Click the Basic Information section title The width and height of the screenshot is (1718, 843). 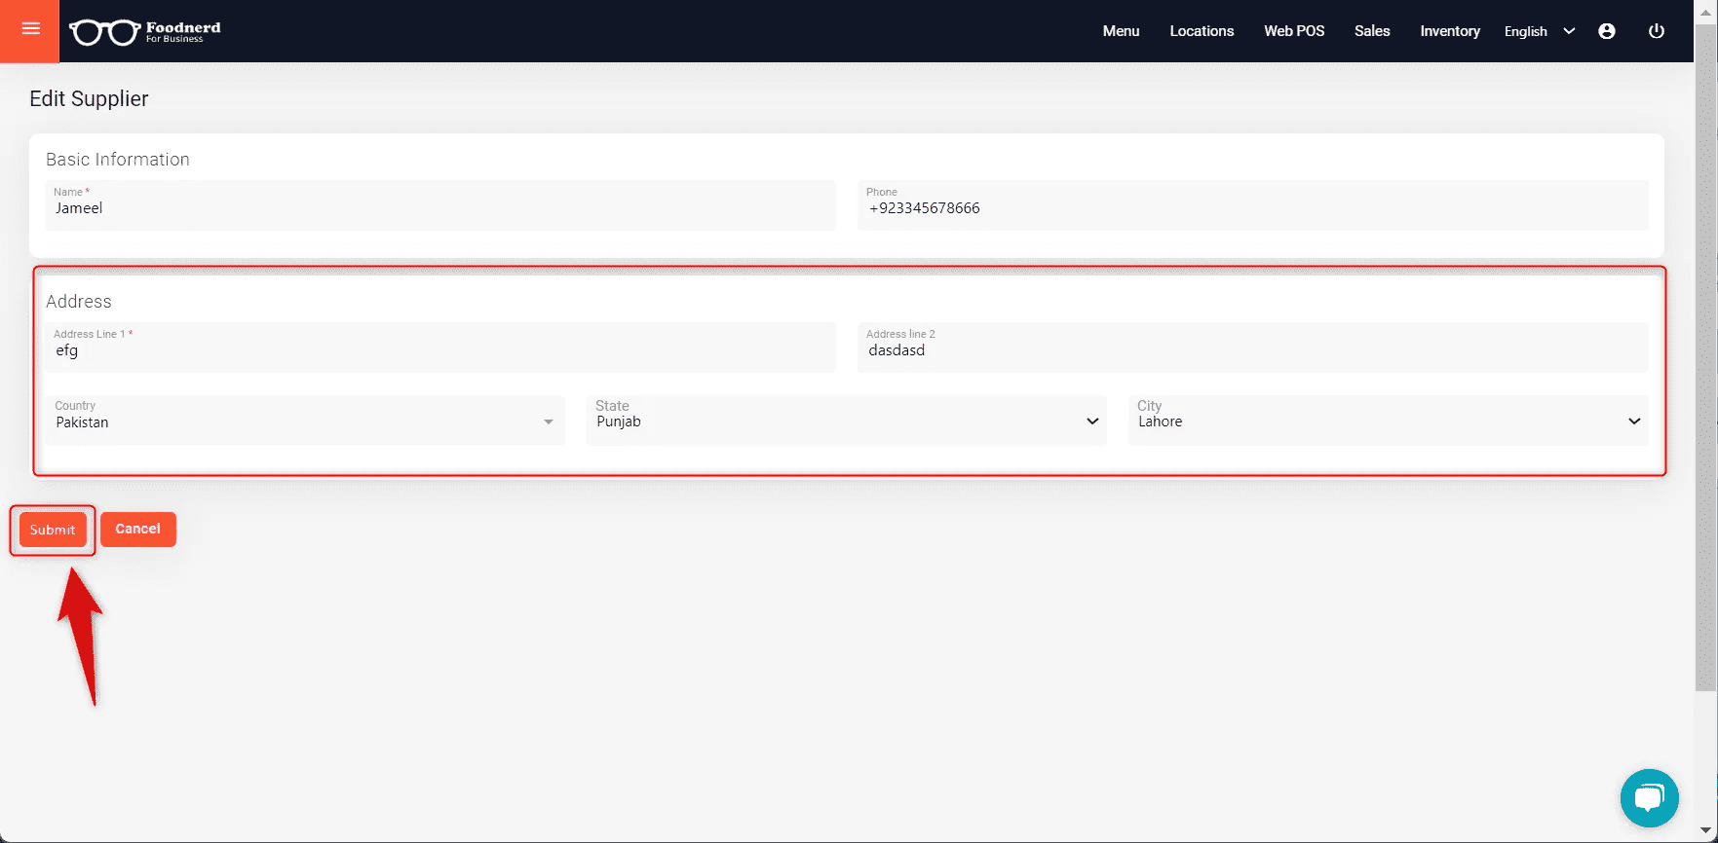click(x=118, y=160)
